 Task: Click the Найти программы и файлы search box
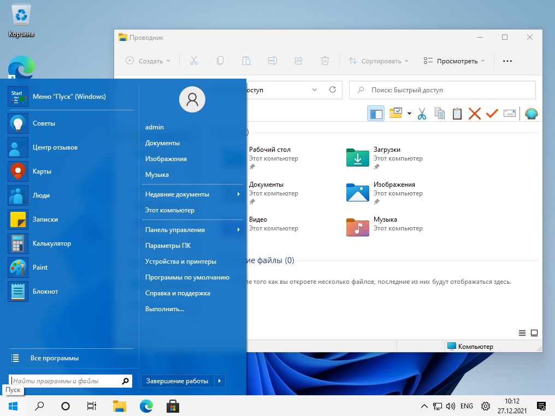pyautogui.click(x=64, y=381)
